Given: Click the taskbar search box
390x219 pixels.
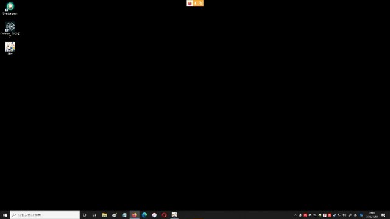Looking at the screenshot, I should tap(44, 215).
